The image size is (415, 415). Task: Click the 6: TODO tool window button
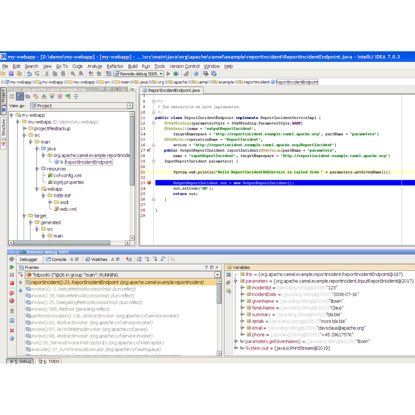pos(48,361)
